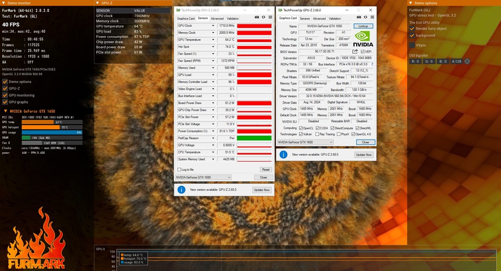Open the hamburger menu in GPU-Z Graphics Card window
The height and width of the screenshot is (271, 501).
[x=372, y=17]
